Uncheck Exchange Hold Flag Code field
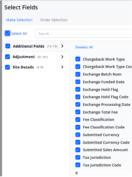The height and width of the screenshot is (177, 132). [x=78, y=97]
